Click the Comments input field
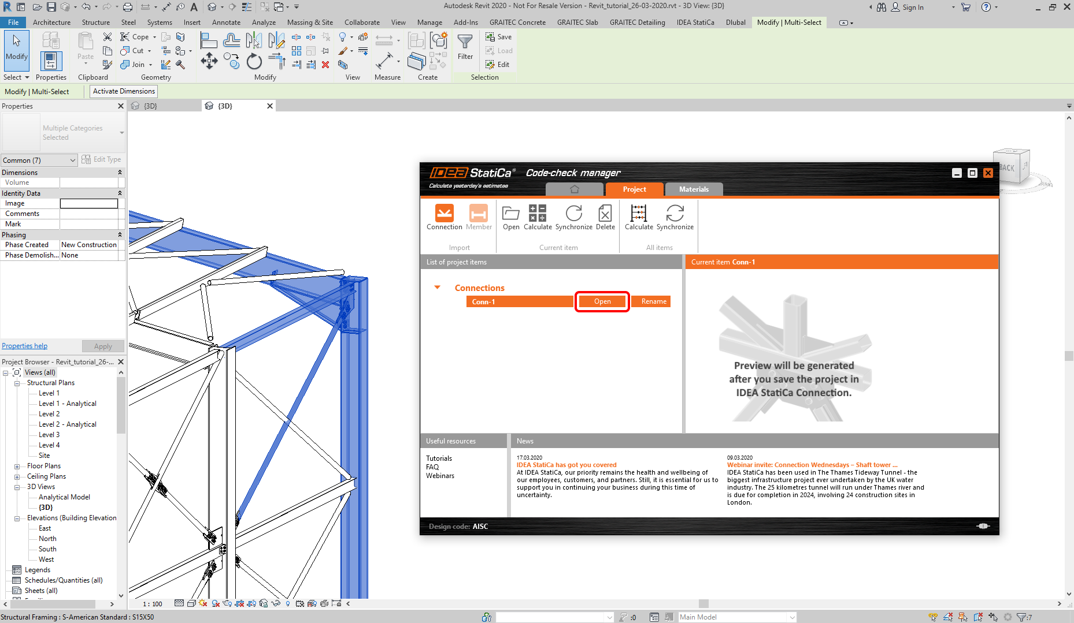 (x=89, y=214)
